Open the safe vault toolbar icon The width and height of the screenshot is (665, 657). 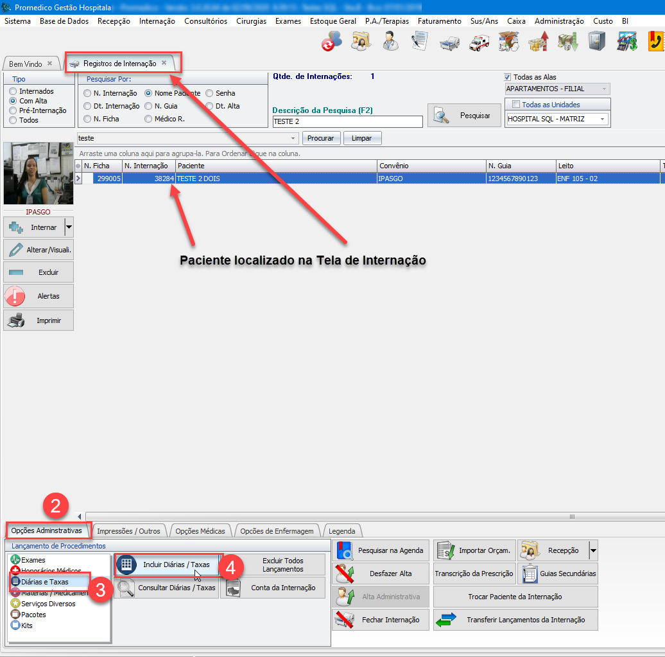click(x=596, y=42)
